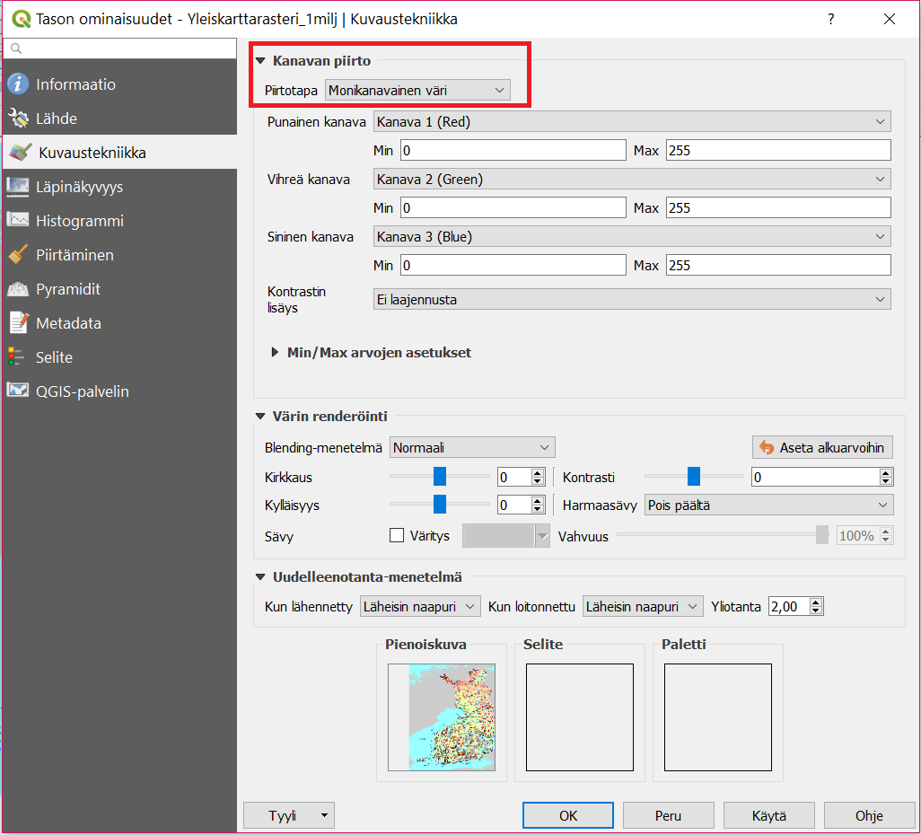Open the QGIS-palvelin section icon

[x=18, y=391]
